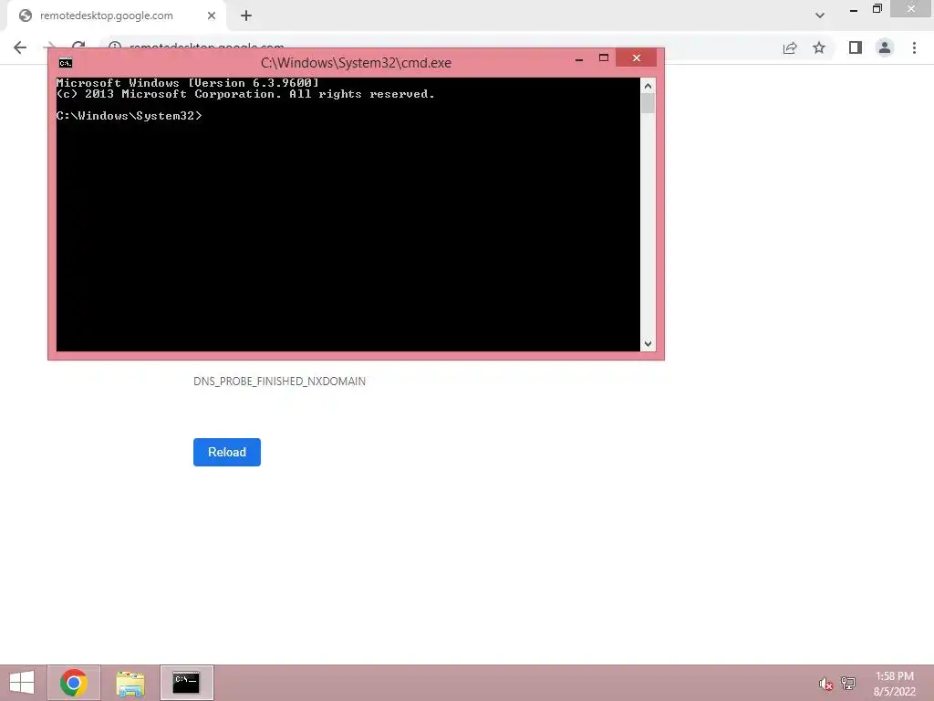Click the muted volume tray icon
The height and width of the screenshot is (701, 934).
coord(825,684)
